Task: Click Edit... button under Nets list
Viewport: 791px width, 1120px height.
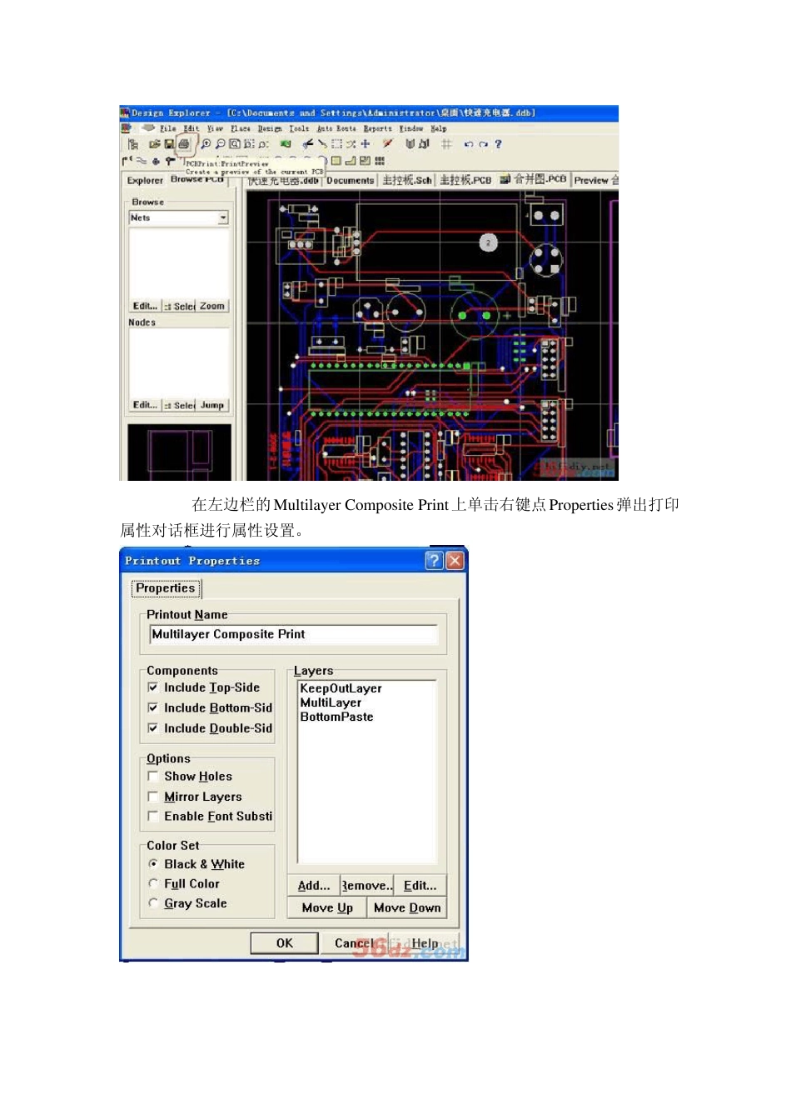Action: (145, 307)
